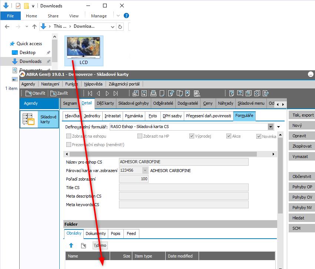Image resolution: width=315 pixels, height=269 pixels.
Task: Click the Meta description CS field
Action: [x=183, y=196]
